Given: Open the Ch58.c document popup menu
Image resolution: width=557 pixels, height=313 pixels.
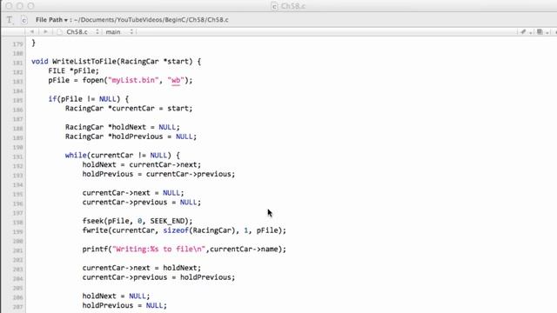Looking at the screenshot, I should click(82, 32).
